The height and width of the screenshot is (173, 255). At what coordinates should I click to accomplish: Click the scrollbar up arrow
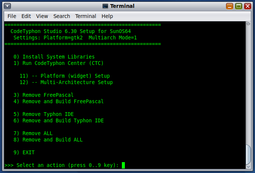248,24
